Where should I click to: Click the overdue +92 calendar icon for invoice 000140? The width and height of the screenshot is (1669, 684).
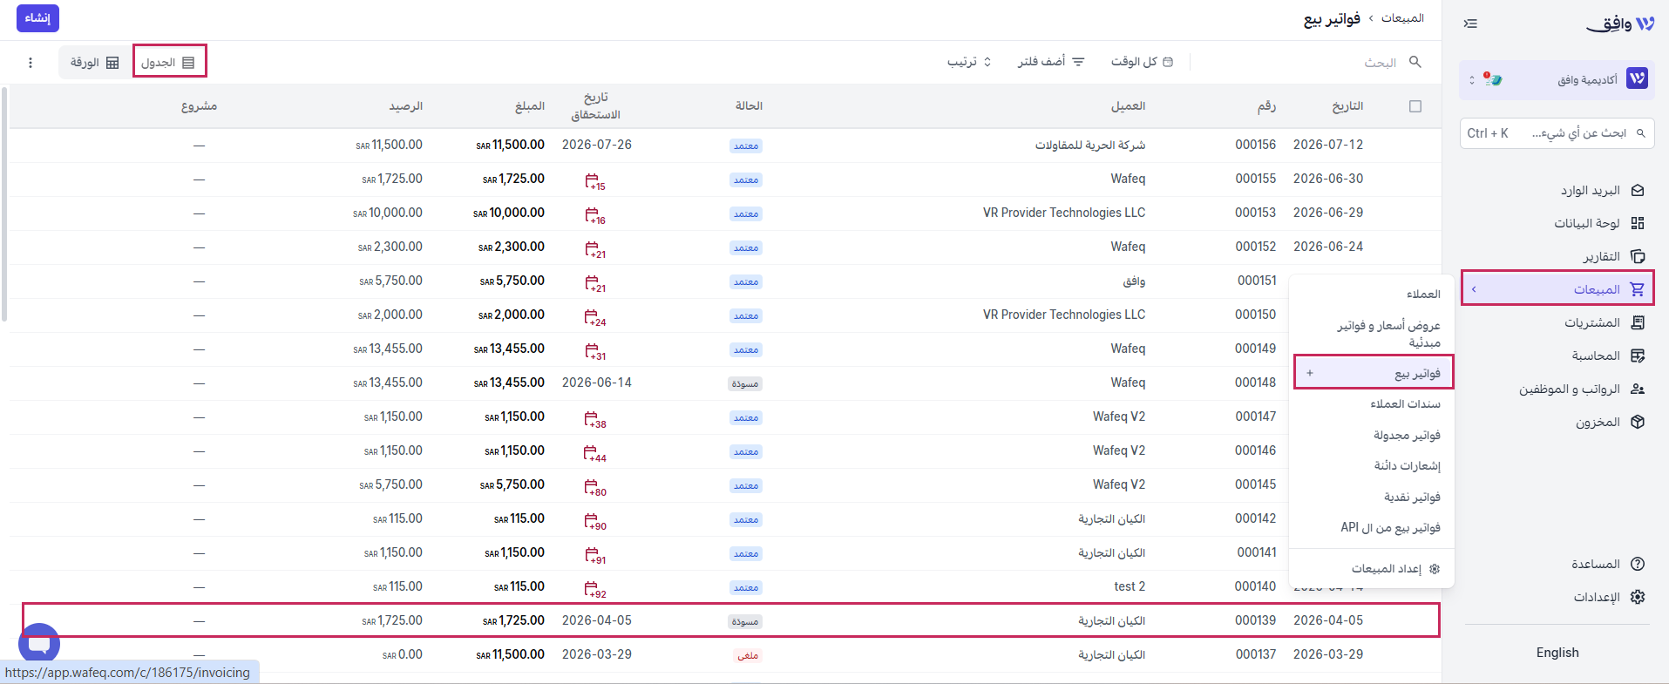coord(594,588)
